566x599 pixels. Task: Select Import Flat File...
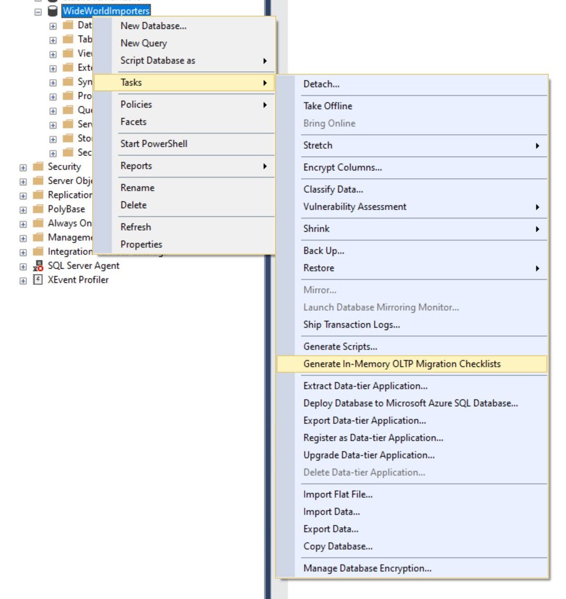(x=412, y=494)
